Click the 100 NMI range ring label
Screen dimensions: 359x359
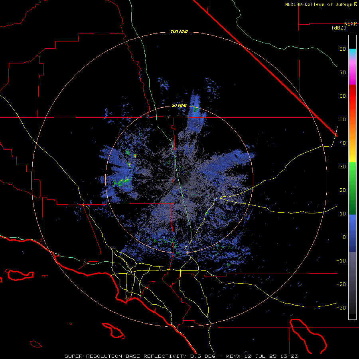coord(179,32)
